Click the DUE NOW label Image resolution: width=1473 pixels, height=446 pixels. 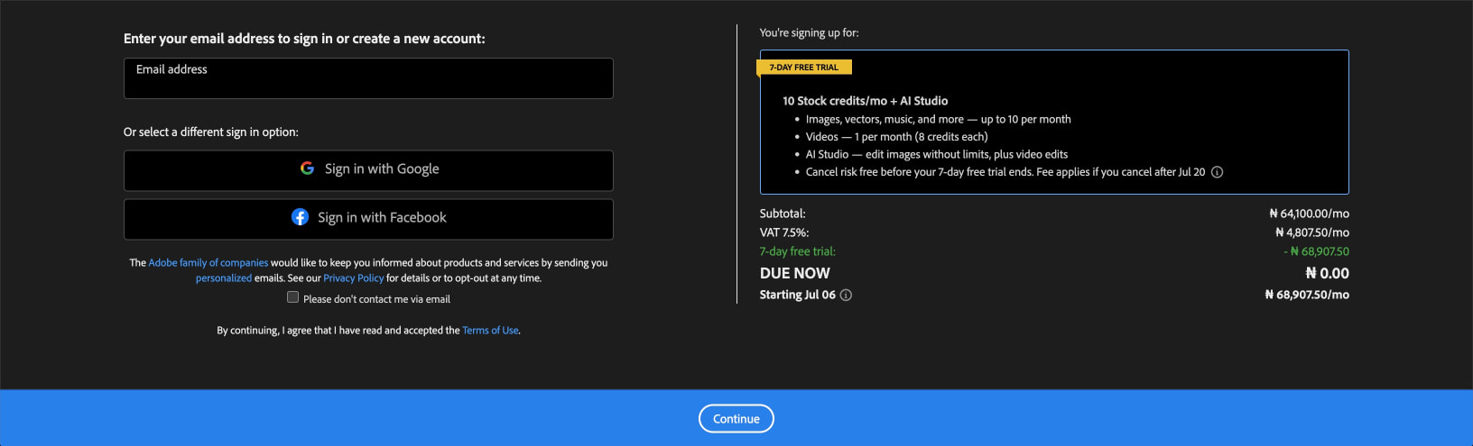pos(795,273)
